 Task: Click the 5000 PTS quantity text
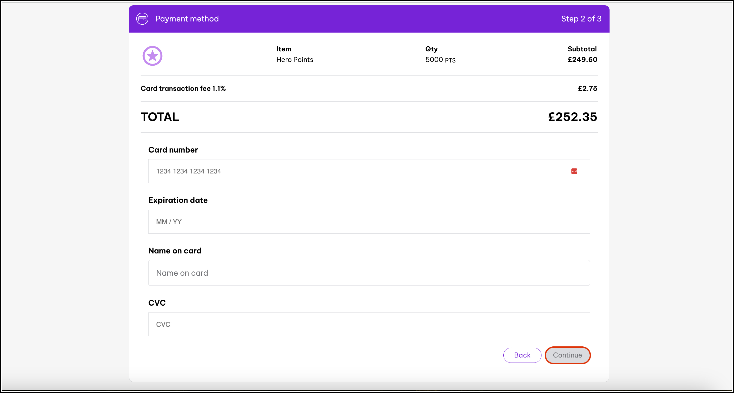tap(440, 60)
